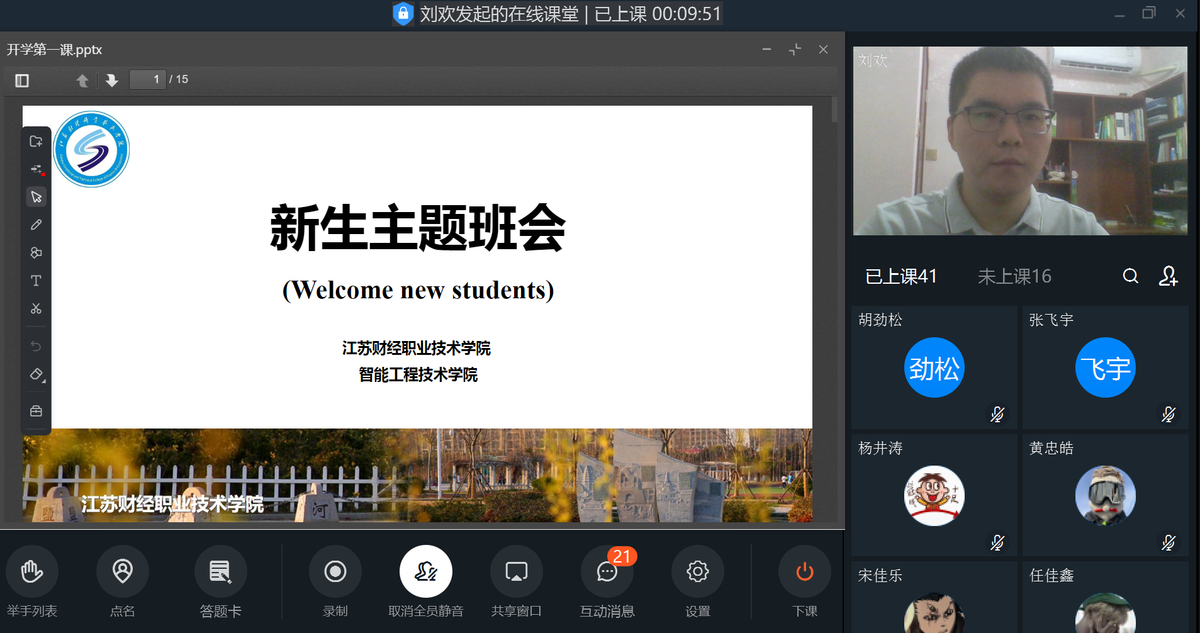Select the scissors cut tool
The width and height of the screenshot is (1200, 633).
tap(36, 308)
